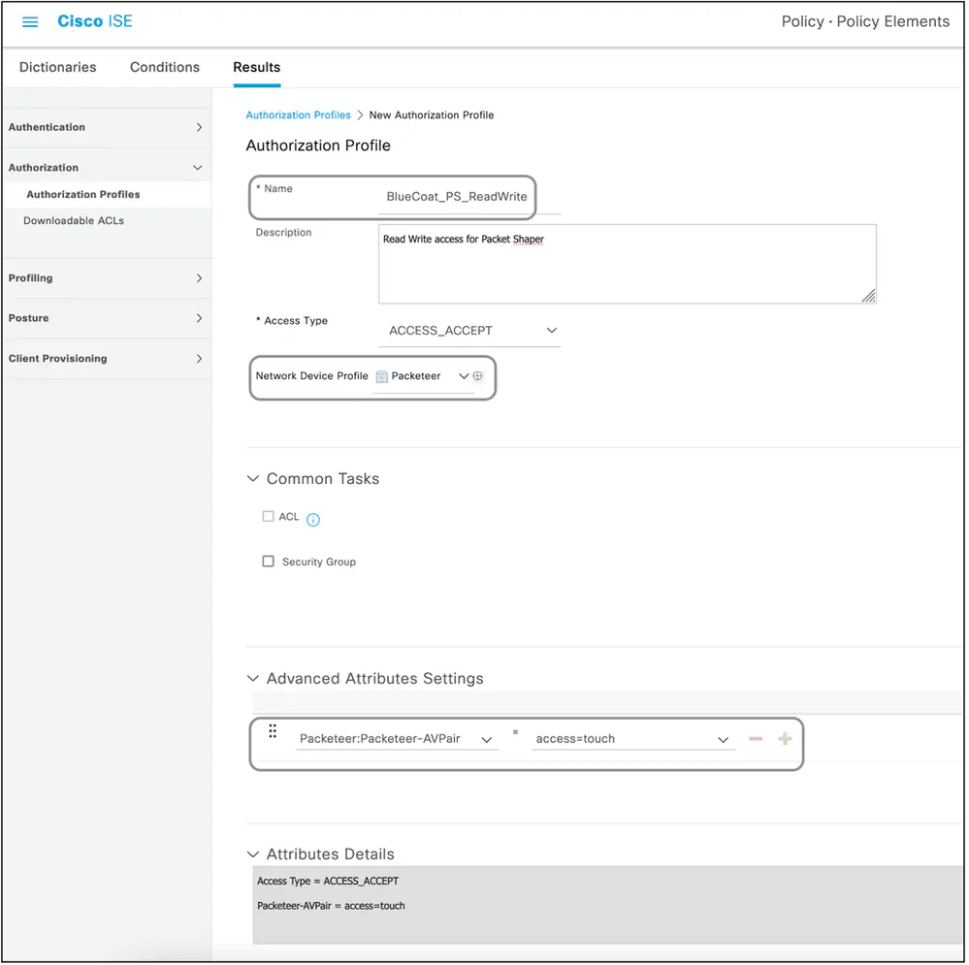Select Downloadable ACLs in the sidebar
The height and width of the screenshot is (965, 969).
click(72, 220)
